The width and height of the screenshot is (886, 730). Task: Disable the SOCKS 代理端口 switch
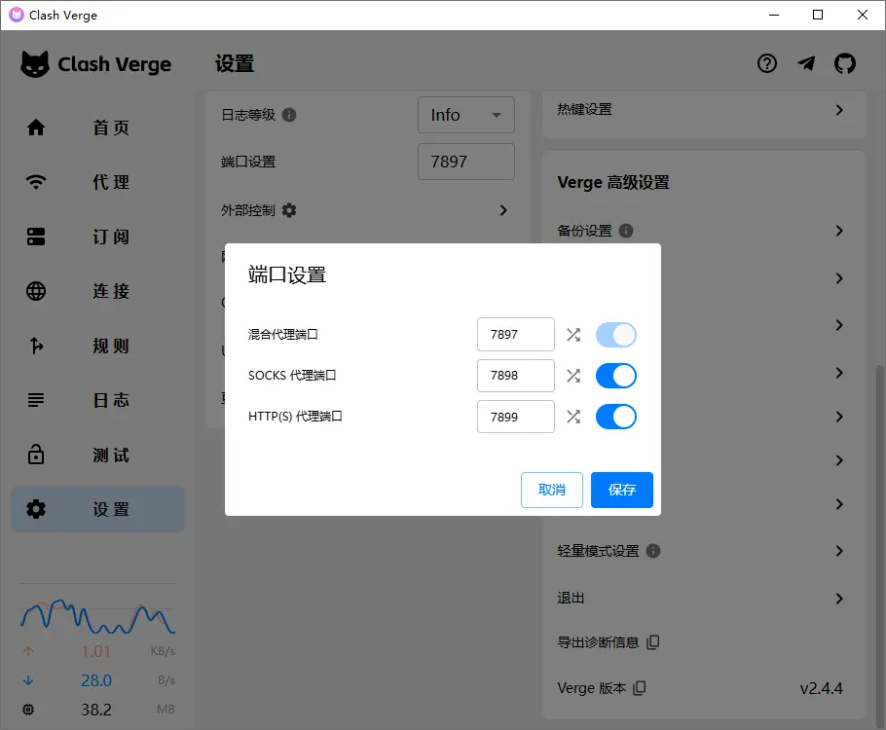click(616, 375)
